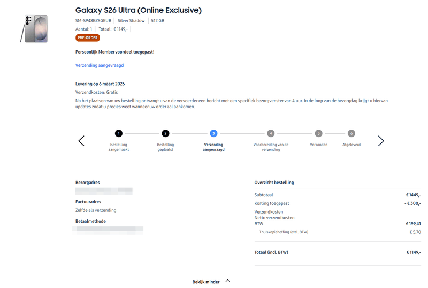Image resolution: width=428 pixels, height=288 pixels.
Task: Click the right arrow of the order tracker
Action: (381, 141)
